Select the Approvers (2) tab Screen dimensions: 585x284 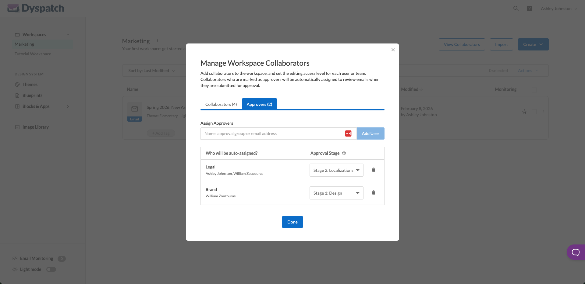(x=259, y=104)
